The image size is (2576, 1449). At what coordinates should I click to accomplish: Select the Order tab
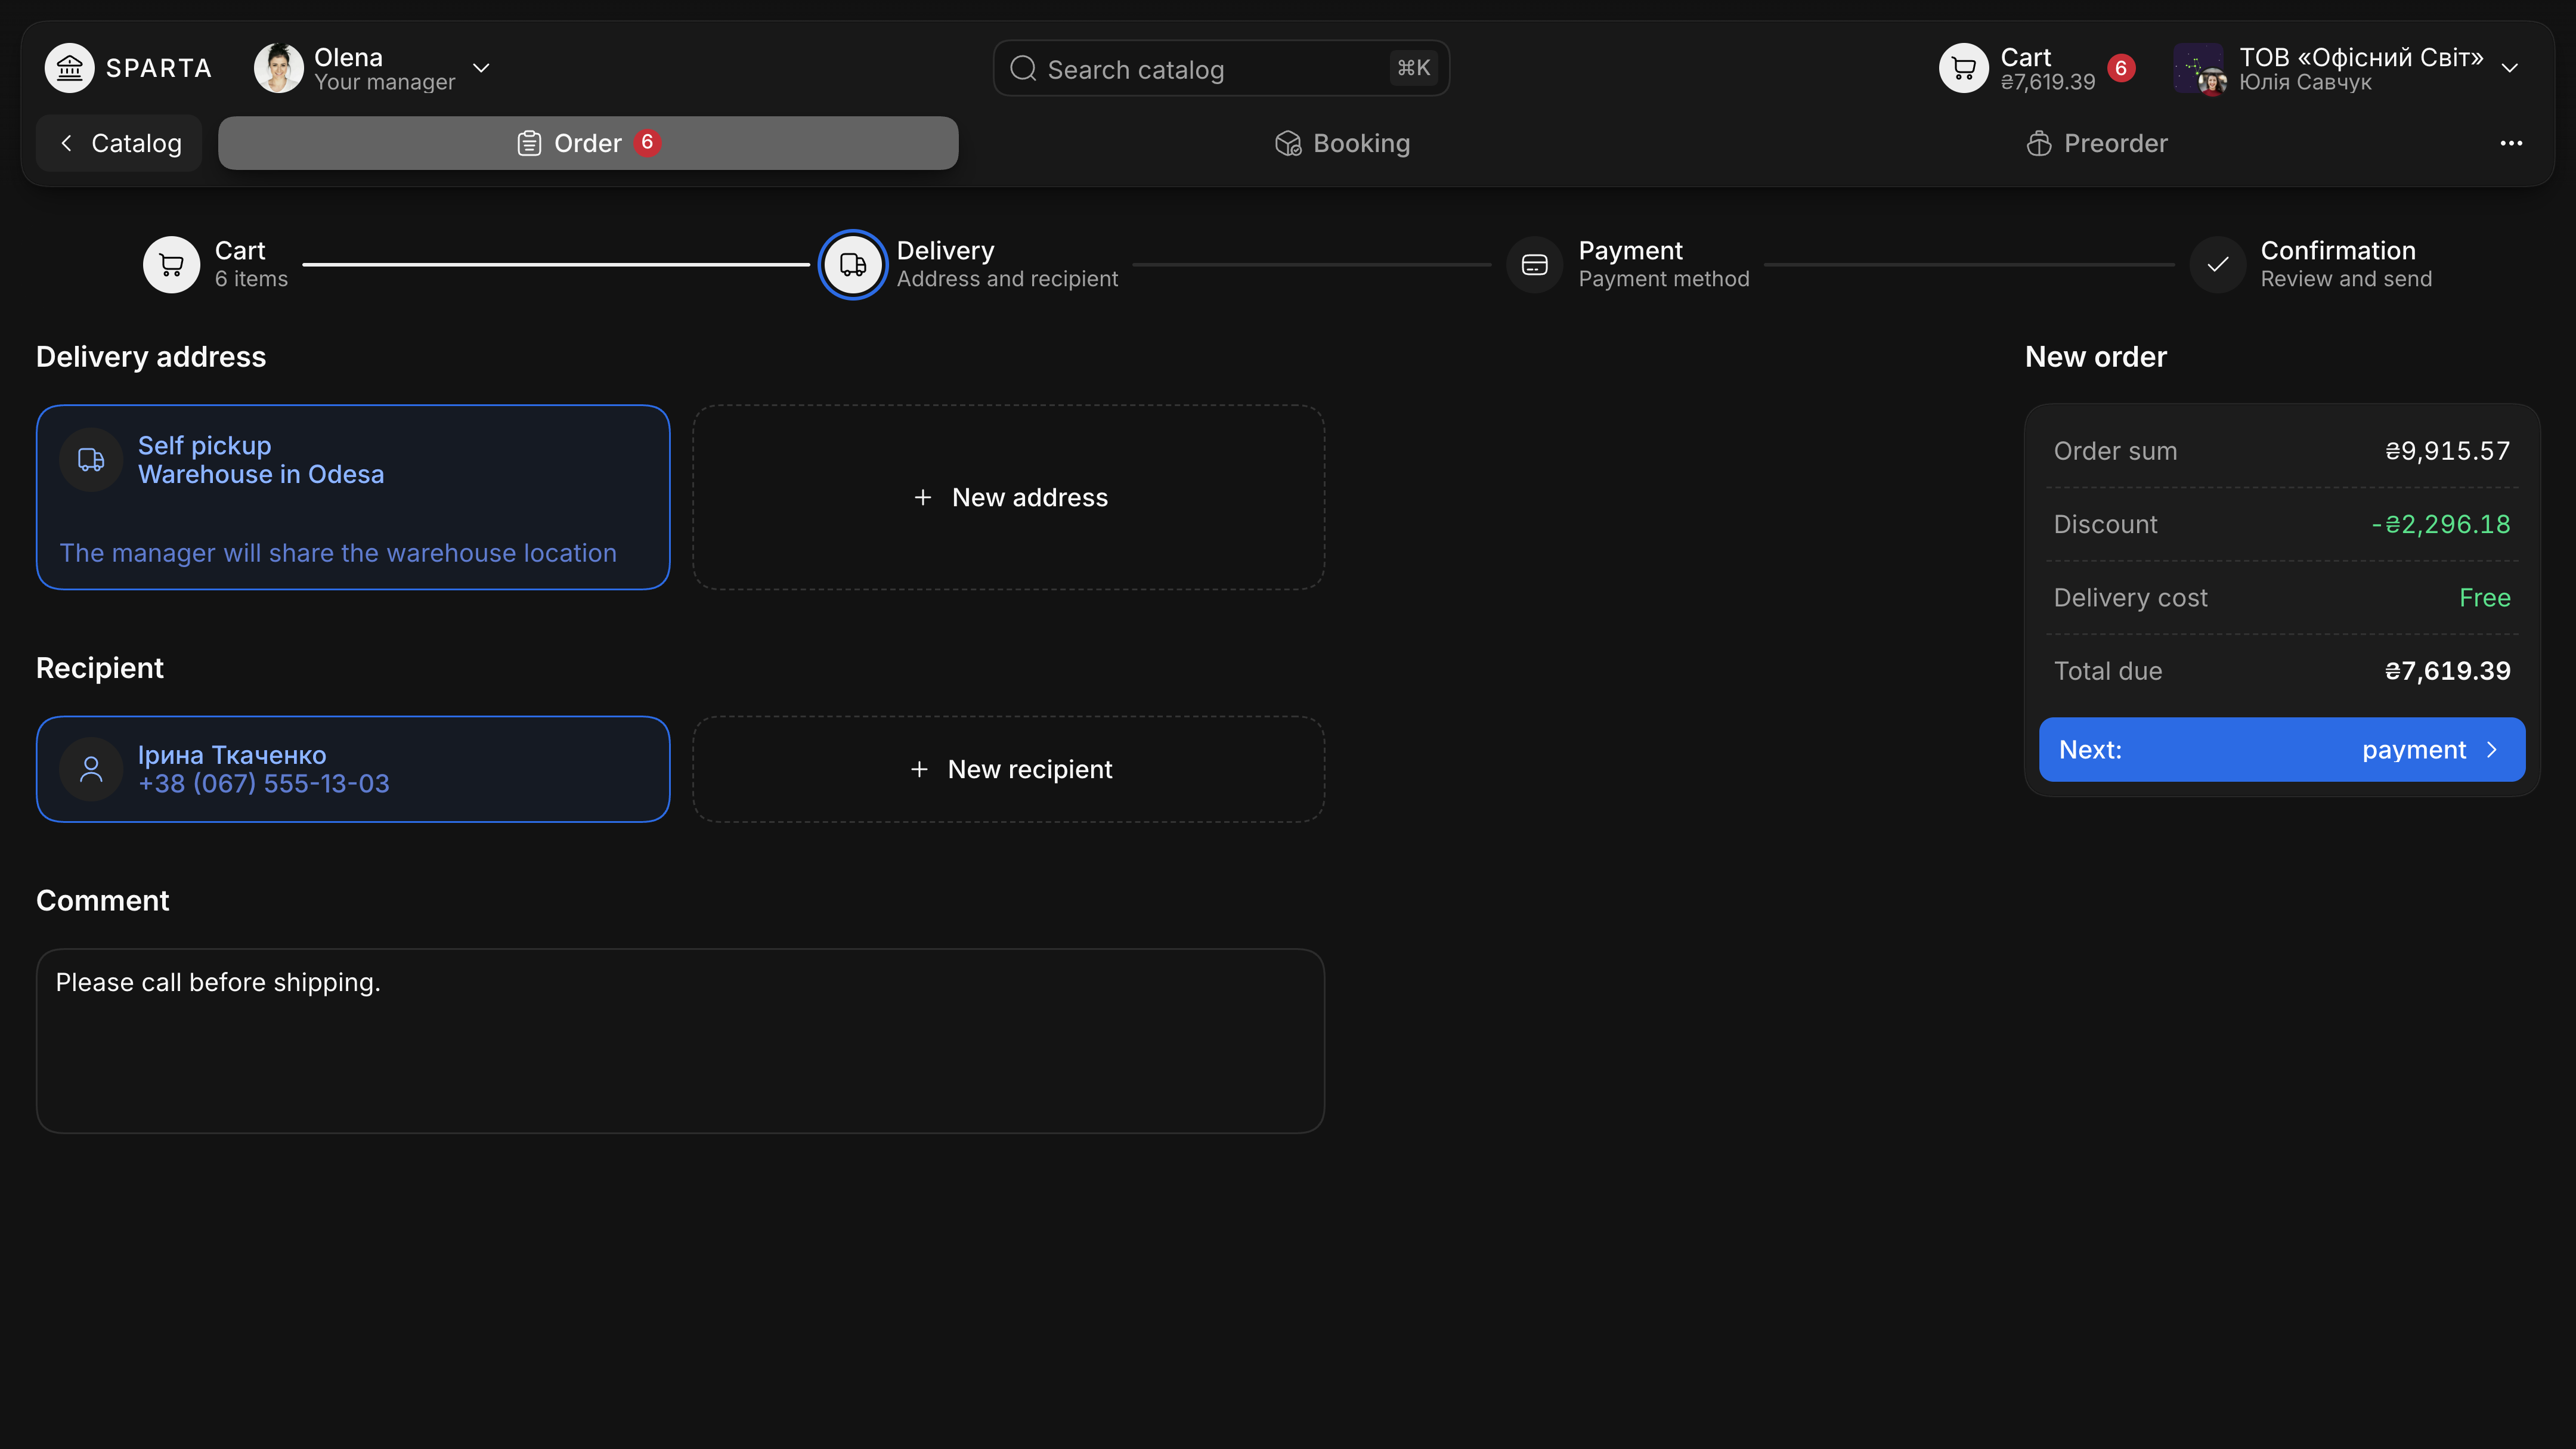coord(588,143)
